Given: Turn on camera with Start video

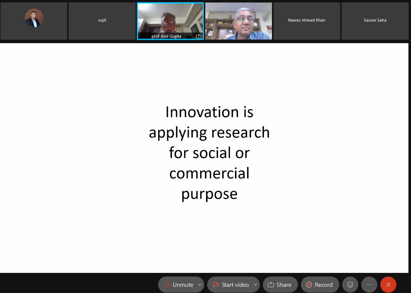Looking at the screenshot, I should (x=231, y=285).
